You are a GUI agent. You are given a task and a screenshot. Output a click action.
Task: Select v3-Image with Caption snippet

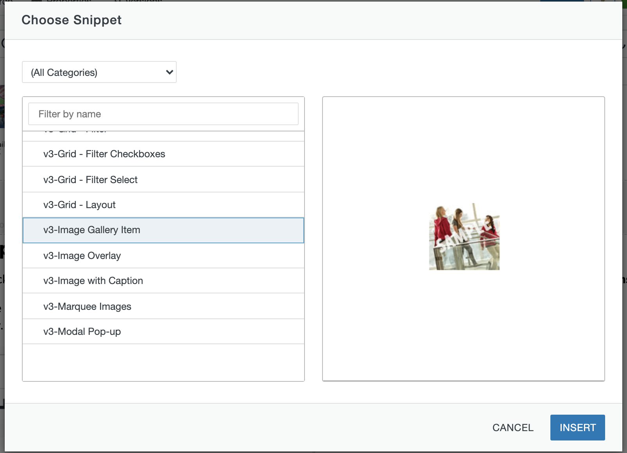pos(163,281)
